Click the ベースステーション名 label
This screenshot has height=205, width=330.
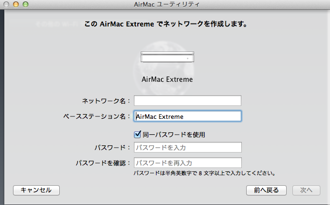pyautogui.click(x=97, y=116)
